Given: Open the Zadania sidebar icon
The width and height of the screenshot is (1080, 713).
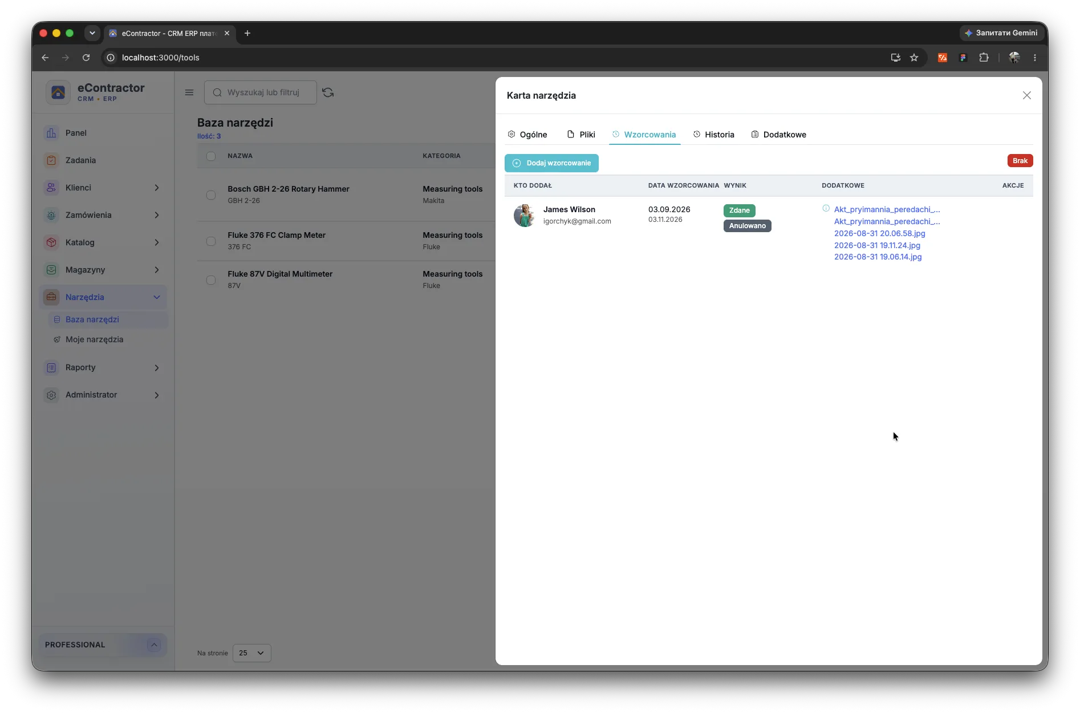Looking at the screenshot, I should (51, 160).
